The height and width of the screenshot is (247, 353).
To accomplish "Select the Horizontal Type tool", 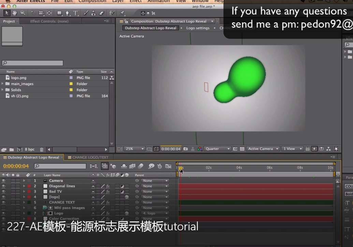I will (75, 13).
